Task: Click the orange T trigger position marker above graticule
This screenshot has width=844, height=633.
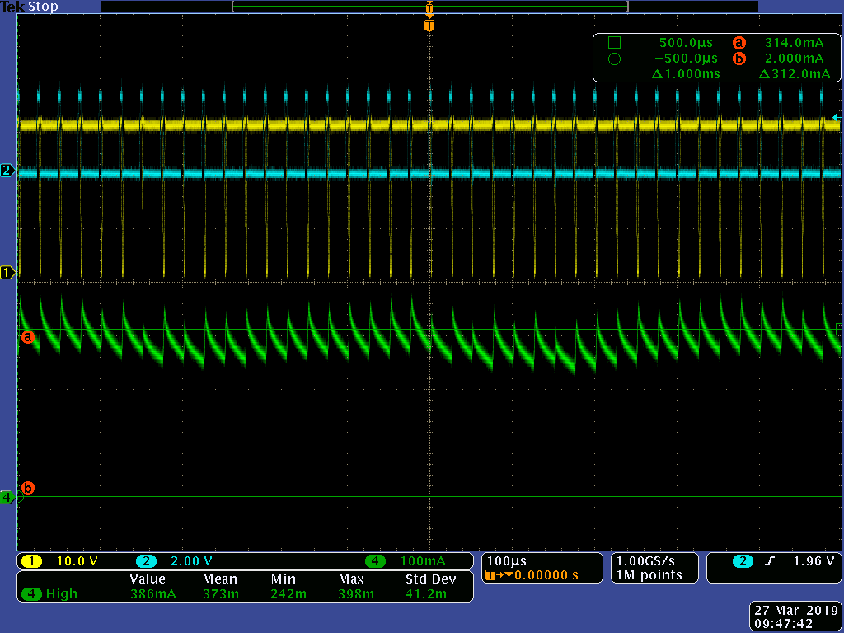Action: tap(429, 26)
